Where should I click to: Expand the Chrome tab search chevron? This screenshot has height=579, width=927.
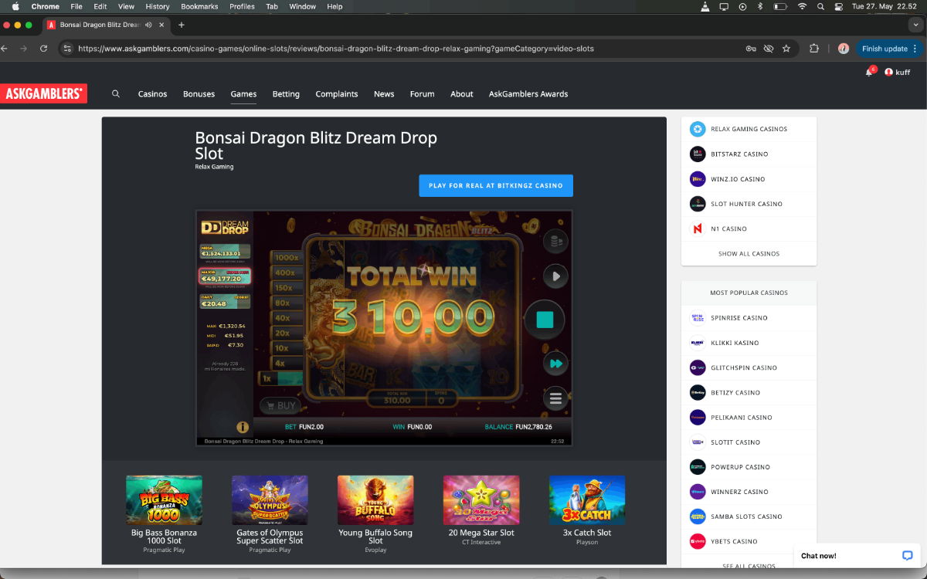tap(915, 25)
